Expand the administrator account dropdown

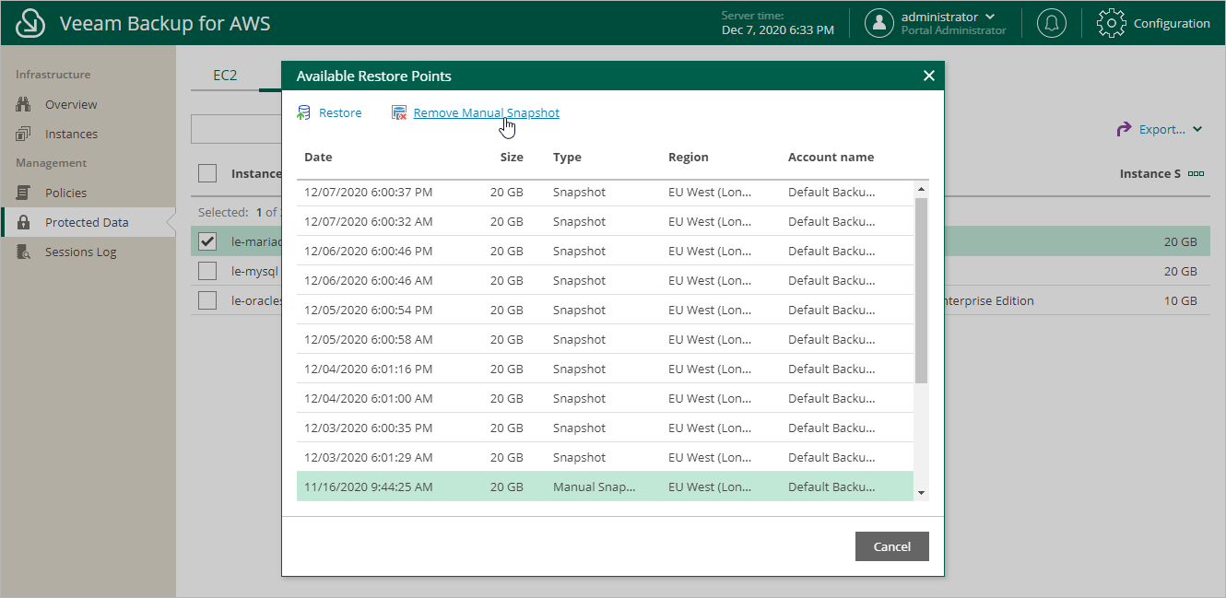[991, 17]
